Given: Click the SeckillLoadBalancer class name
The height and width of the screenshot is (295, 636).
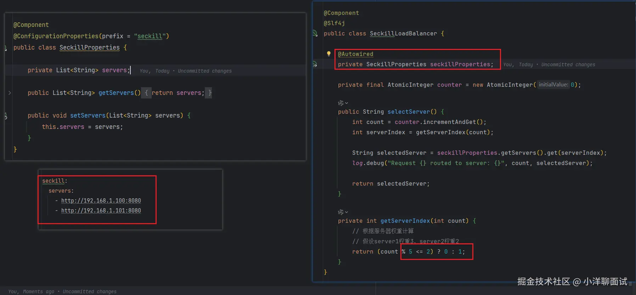Looking at the screenshot, I should pos(403,33).
